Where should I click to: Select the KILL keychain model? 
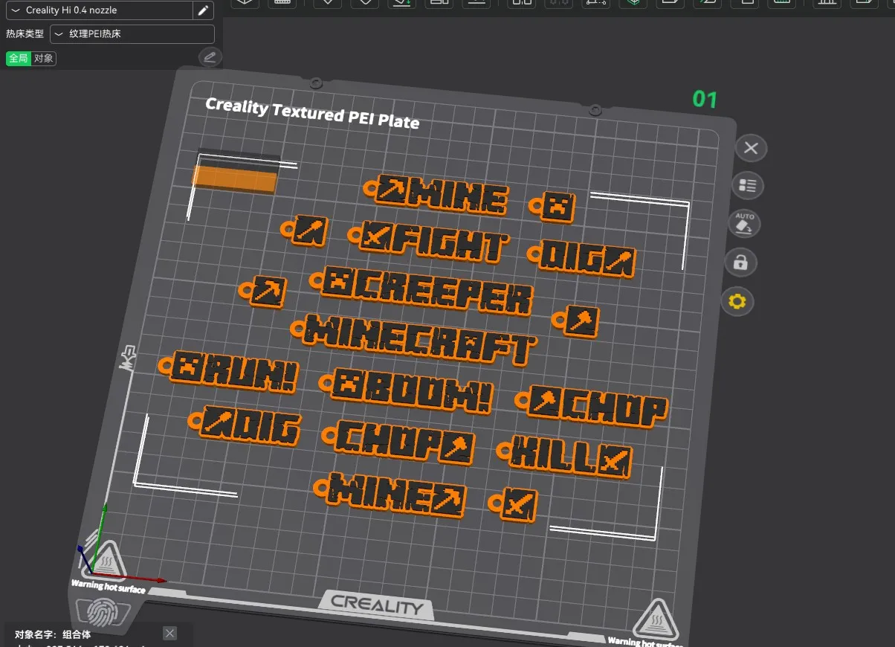tap(564, 457)
